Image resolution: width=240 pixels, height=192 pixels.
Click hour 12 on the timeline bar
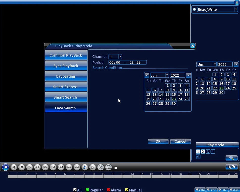(x=123, y=177)
